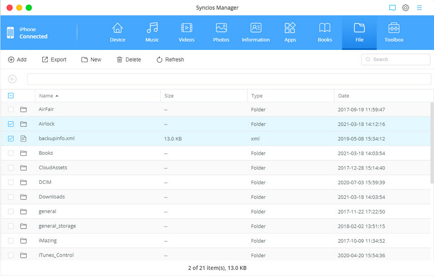The height and width of the screenshot is (276, 434).
Task: Delete the selected items
Action: click(129, 59)
